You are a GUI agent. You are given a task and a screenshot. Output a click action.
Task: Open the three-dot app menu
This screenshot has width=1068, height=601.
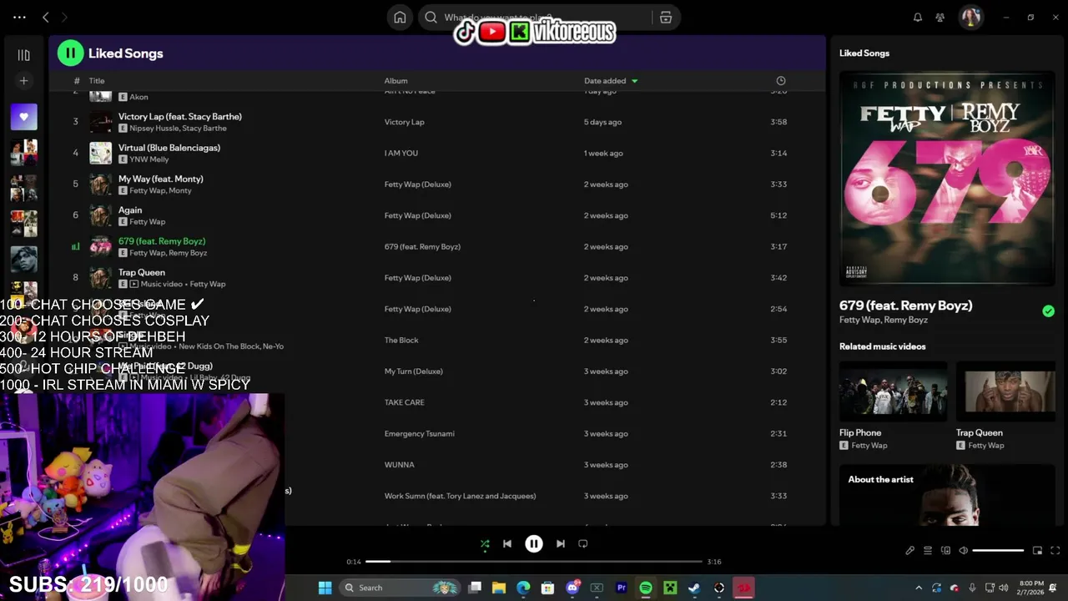click(x=19, y=17)
